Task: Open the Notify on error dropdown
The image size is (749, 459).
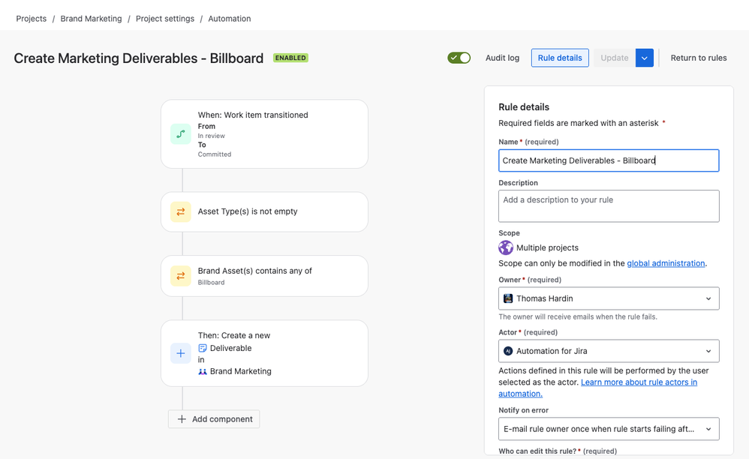Action: coord(609,429)
